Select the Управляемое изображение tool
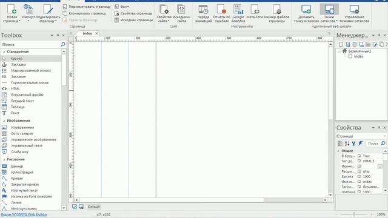Viewport: 388px width, 218px height. (x=31, y=140)
